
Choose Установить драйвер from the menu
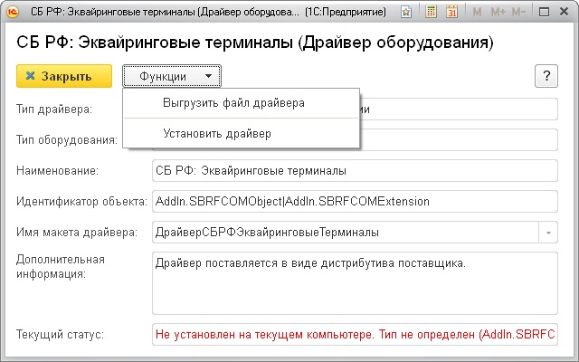tap(217, 133)
